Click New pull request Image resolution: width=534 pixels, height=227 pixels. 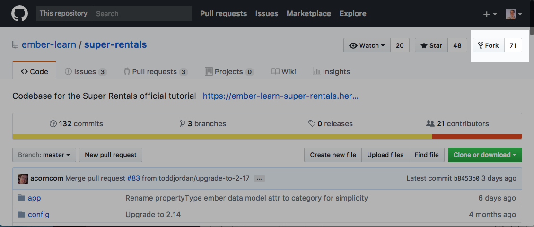[x=111, y=155]
